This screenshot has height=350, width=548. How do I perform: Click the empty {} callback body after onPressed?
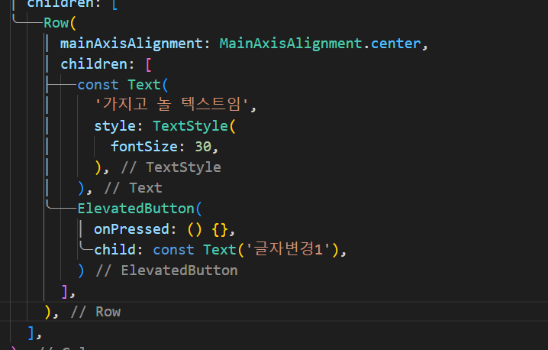(220, 229)
